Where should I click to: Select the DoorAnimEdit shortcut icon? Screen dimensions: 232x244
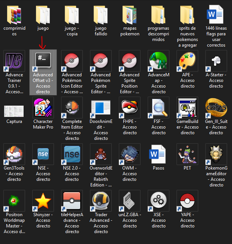tap(101, 108)
